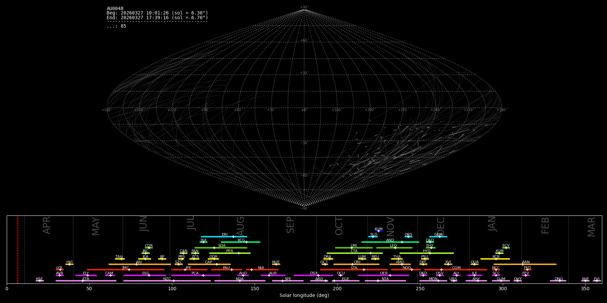This screenshot has height=303, width=607.
Task: Click the ORS shower label
Action: click(x=408, y=235)
